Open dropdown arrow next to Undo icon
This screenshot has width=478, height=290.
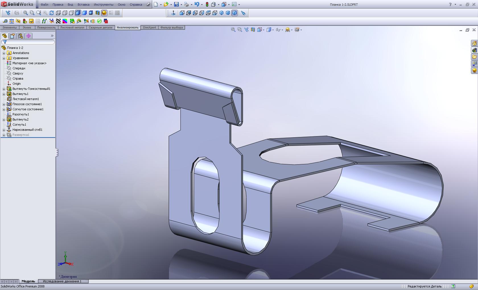pos(202,5)
